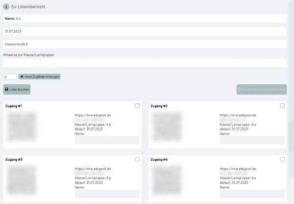Select the checkbox for Zugang #4

282,159
